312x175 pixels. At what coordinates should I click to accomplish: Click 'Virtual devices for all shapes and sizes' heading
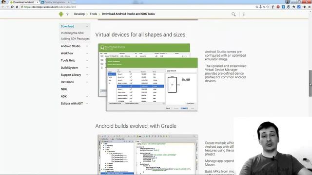pos(140,35)
